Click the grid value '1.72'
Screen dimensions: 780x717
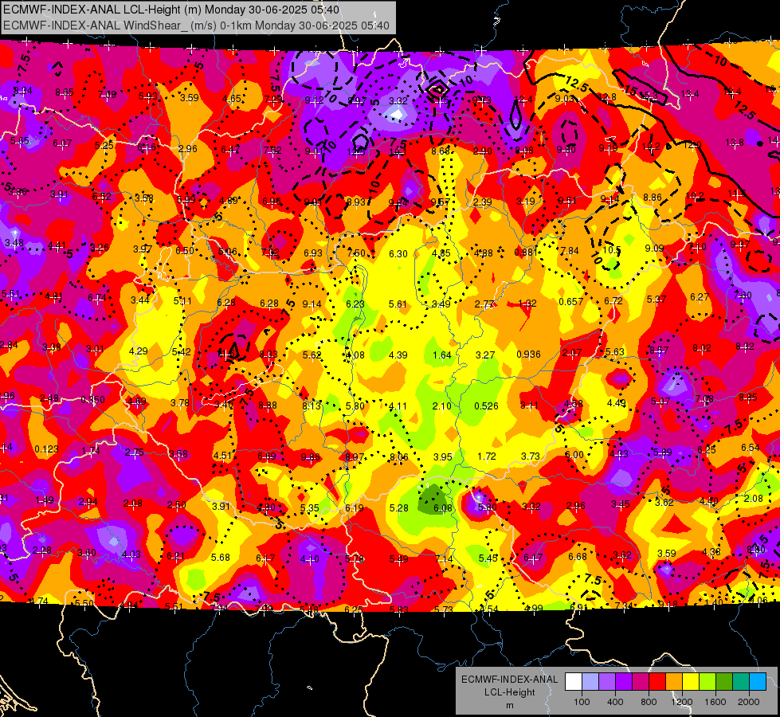[x=487, y=456]
